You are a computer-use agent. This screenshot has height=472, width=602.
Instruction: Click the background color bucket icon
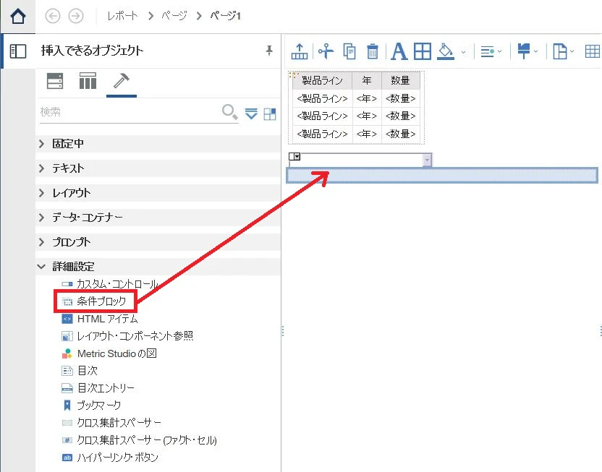tap(446, 51)
